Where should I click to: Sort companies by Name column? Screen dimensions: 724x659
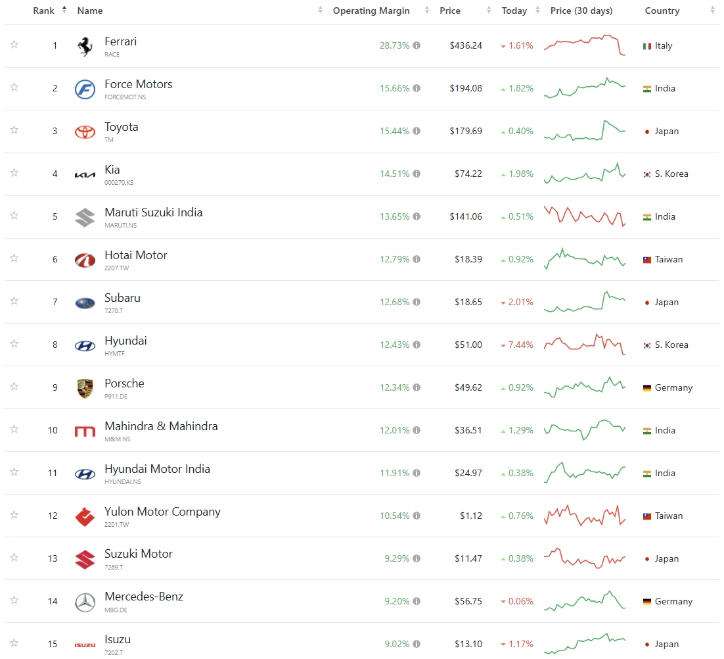[89, 11]
